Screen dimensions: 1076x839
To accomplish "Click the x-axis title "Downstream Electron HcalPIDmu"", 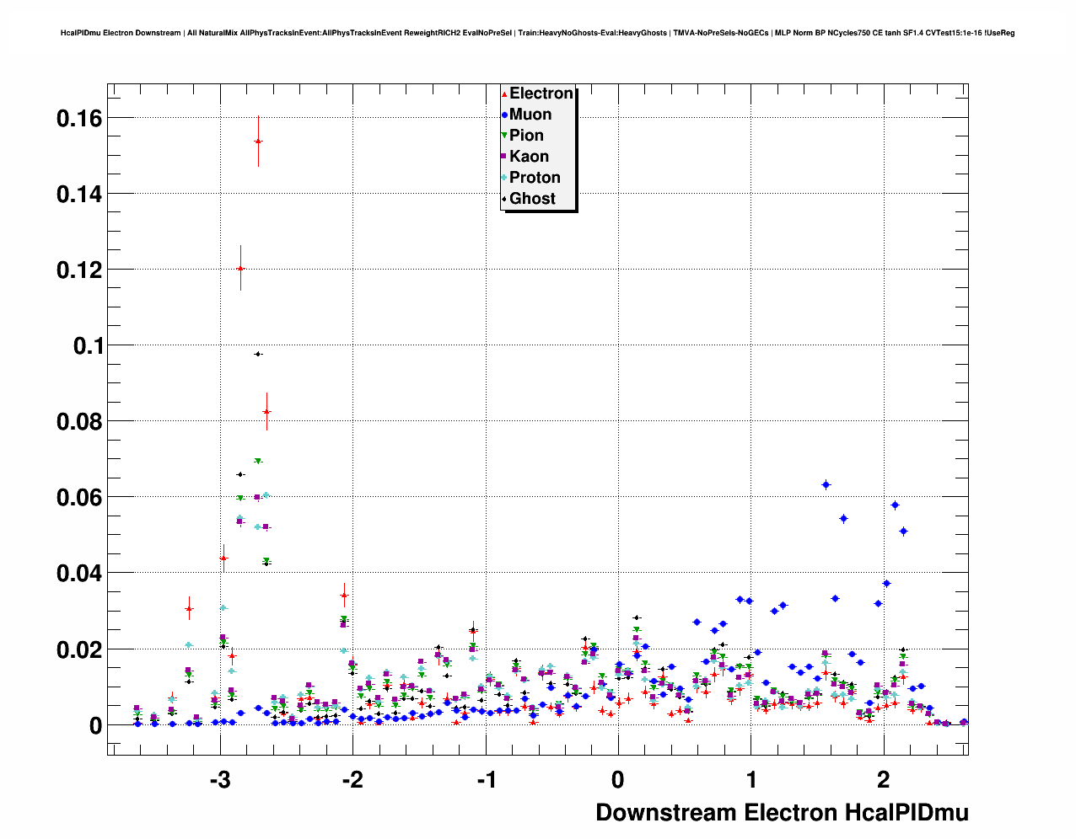I will [782, 812].
